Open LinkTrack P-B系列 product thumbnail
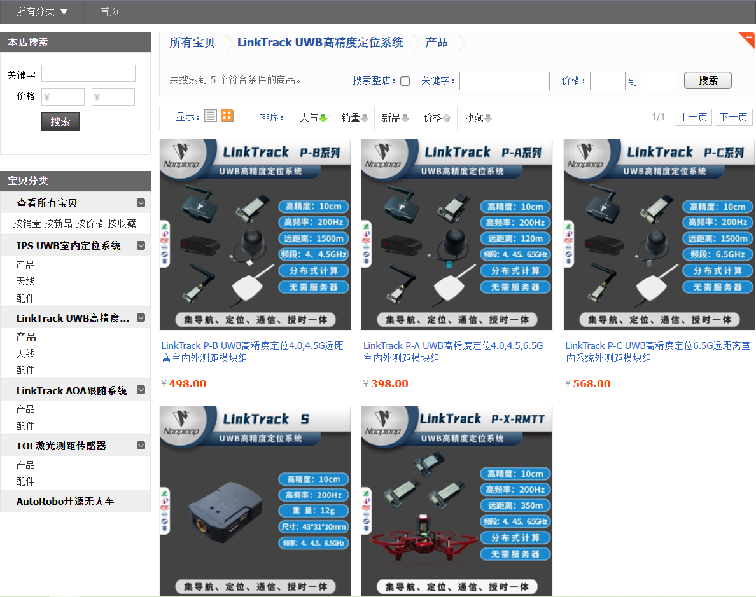The width and height of the screenshot is (756, 597). click(x=255, y=235)
